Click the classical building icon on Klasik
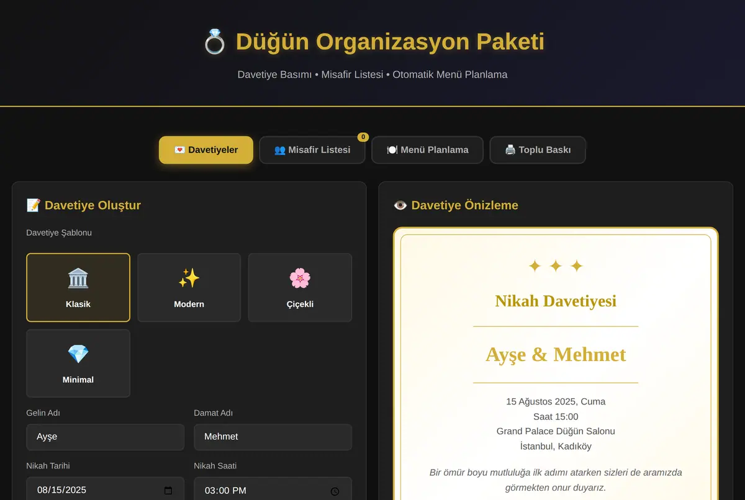 pyautogui.click(x=78, y=279)
